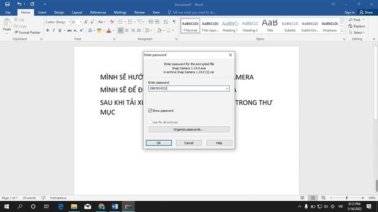378x212 pixels.
Task: Click the Paste clipboard icon
Action: tap(6, 24)
